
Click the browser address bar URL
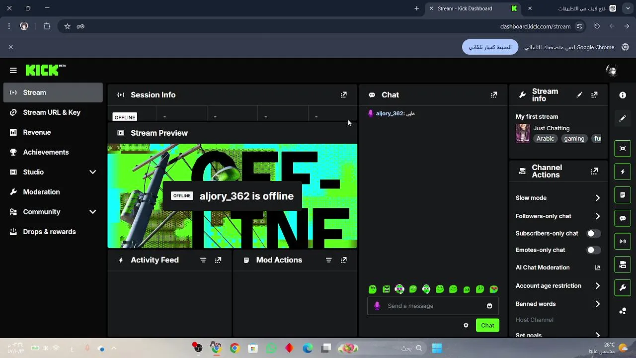tap(535, 26)
